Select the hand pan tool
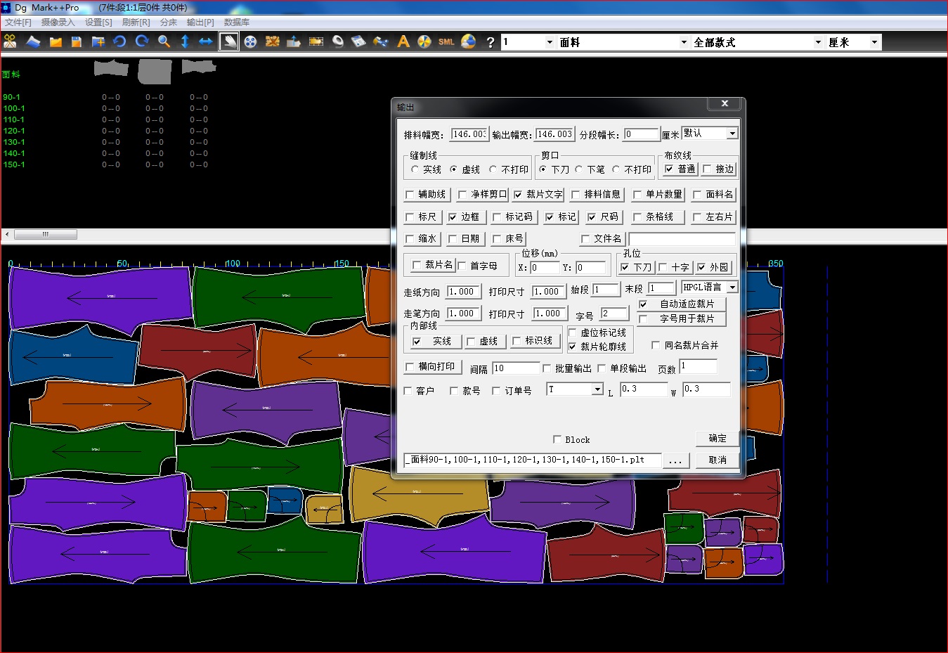 [229, 41]
